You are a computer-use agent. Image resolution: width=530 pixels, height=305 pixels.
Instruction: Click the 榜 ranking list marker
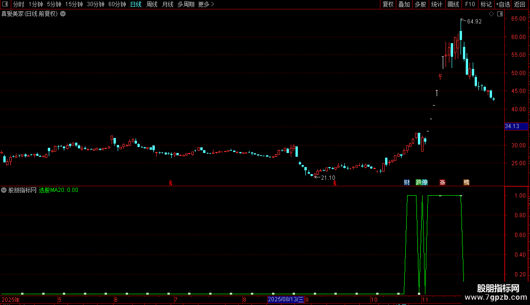pyautogui.click(x=467, y=182)
